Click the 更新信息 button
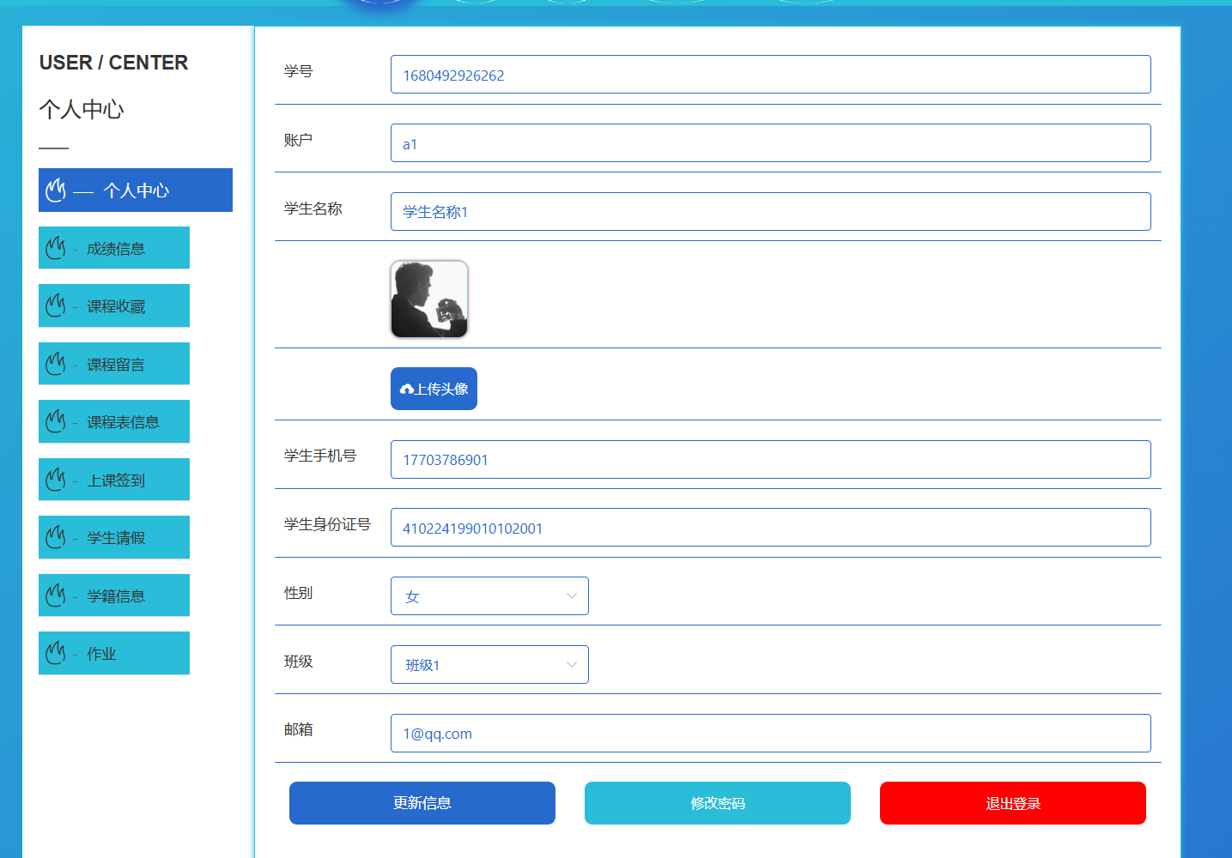 (x=422, y=803)
